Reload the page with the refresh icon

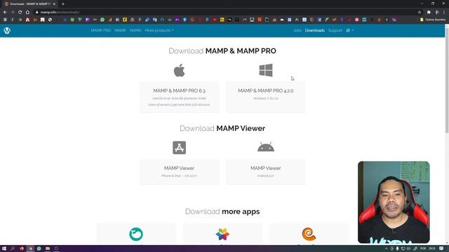click(20, 13)
